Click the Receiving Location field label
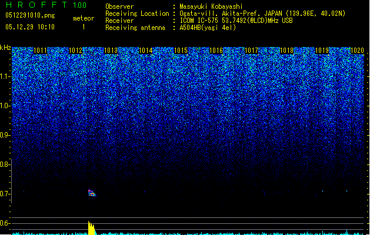The image size is (370, 235). point(137,14)
